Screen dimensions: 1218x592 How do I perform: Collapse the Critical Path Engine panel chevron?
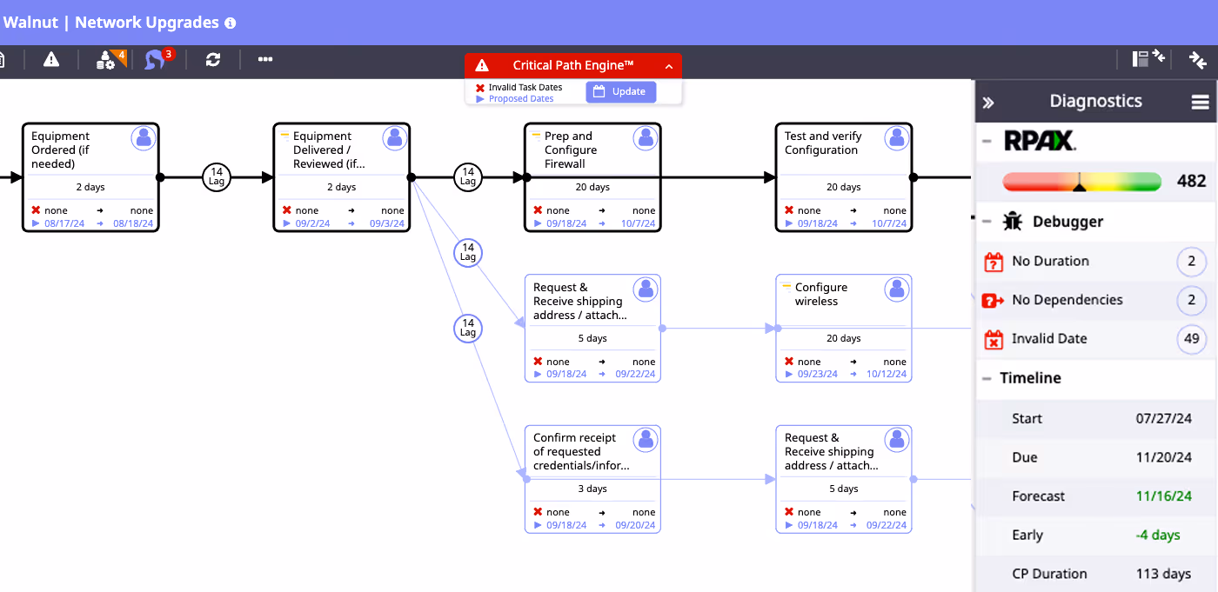pyautogui.click(x=668, y=66)
